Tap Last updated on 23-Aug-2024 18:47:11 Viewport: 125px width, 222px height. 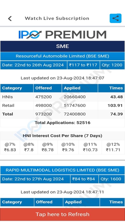(62, 192)
